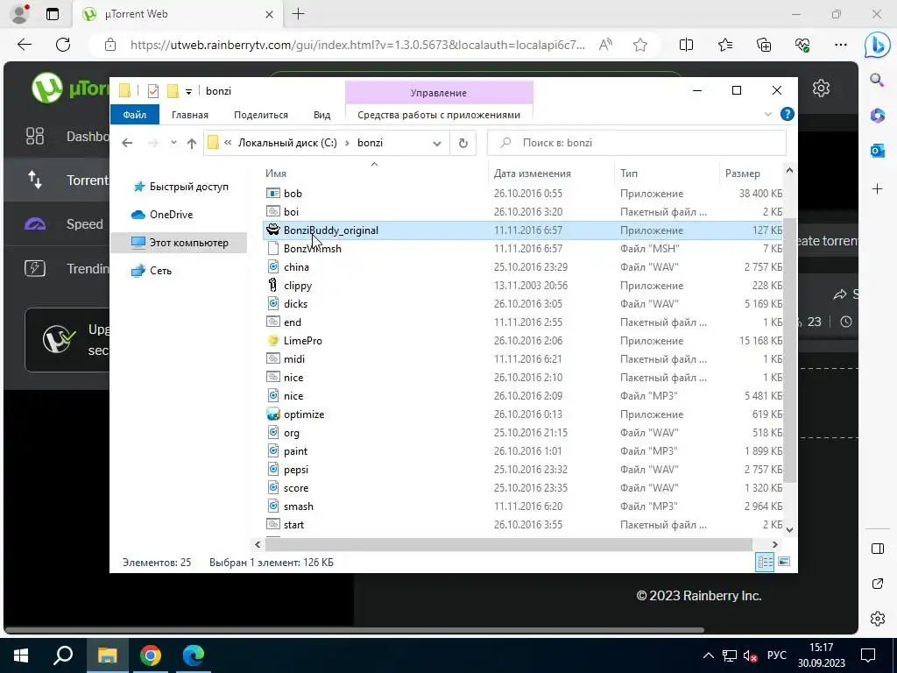Screen dimensions: 897x673
Task: Select the score WAV file icon
Action: 273,487
